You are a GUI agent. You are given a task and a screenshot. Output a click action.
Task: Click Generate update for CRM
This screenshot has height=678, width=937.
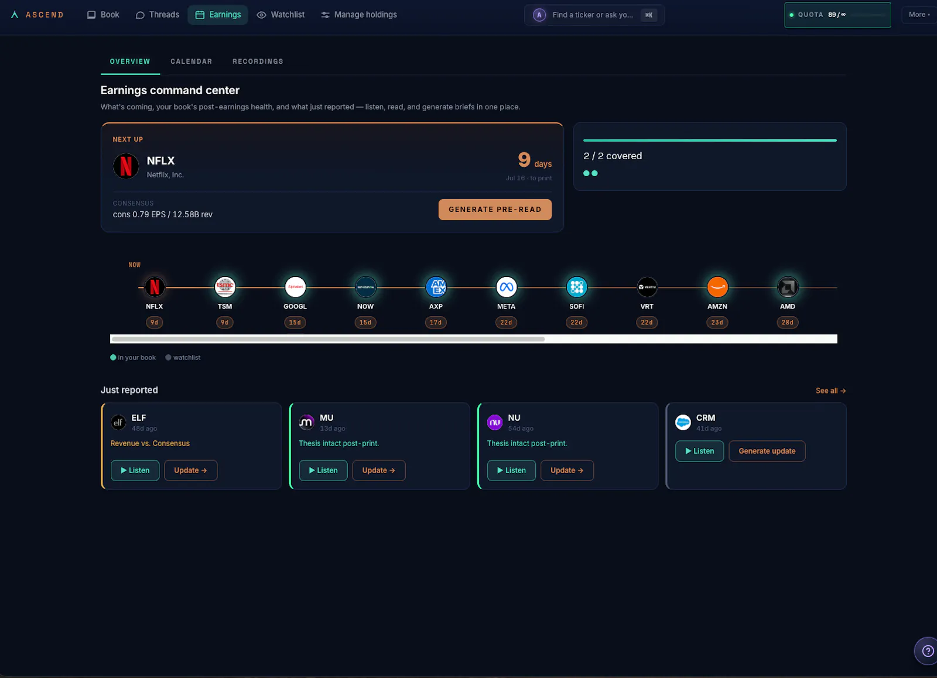[x=767, y=451]
